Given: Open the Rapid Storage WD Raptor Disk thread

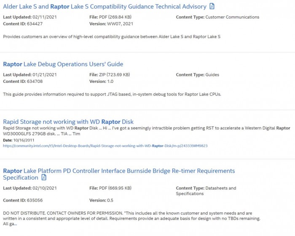Looking at the screenshot, I should [x=68, y=122].
